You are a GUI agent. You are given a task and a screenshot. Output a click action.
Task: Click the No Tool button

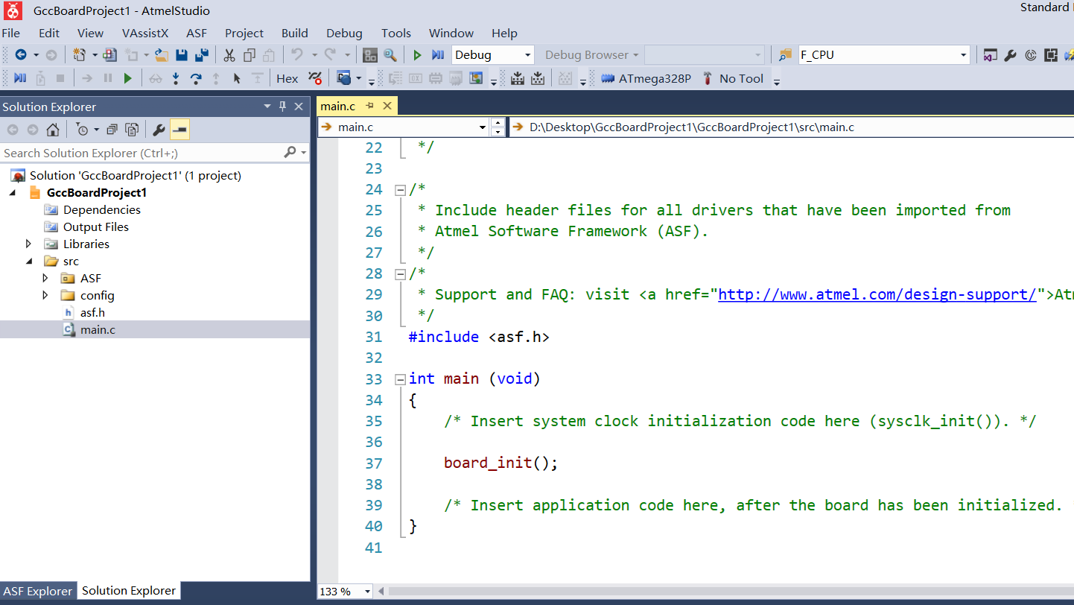[733, 78]
